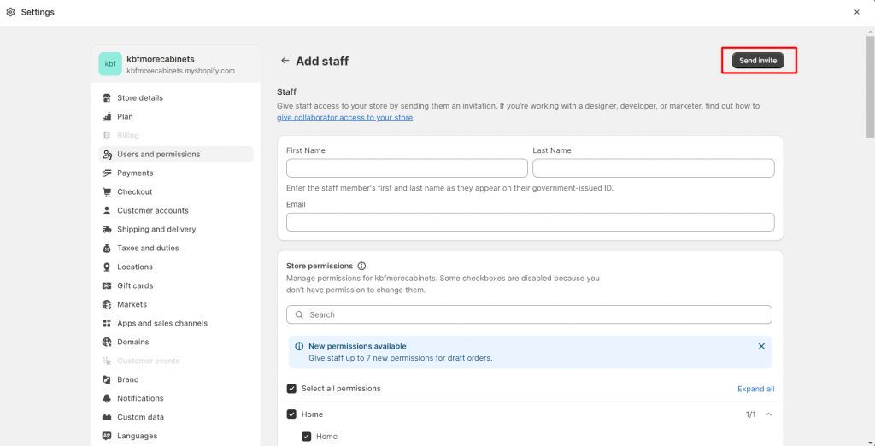Click the Shipping and delivery truck icon

pos(107,230)
